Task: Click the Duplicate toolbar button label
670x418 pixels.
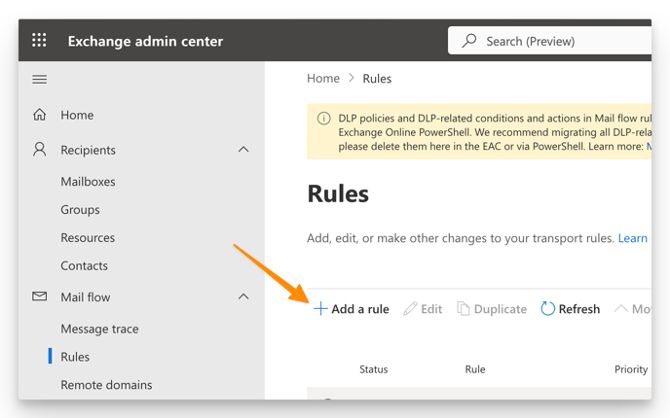Action: point(501,309)
